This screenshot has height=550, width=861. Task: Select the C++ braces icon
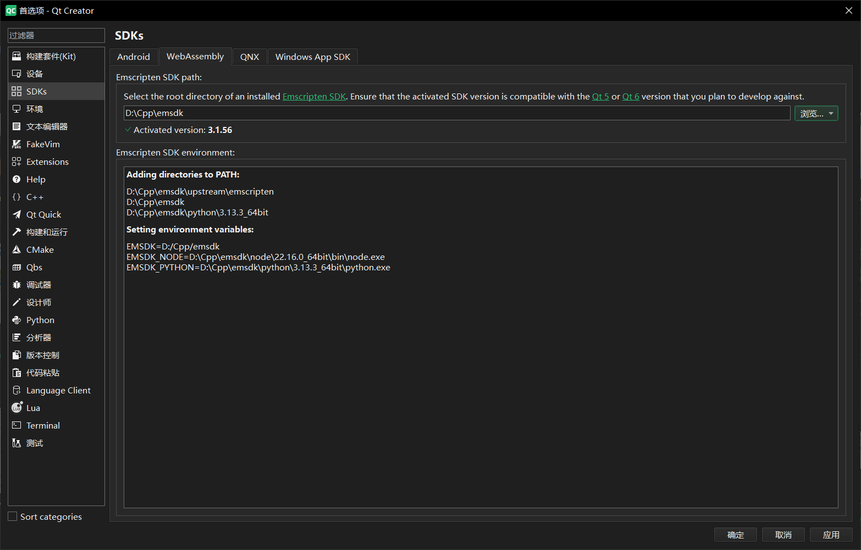tap(16, 197)
